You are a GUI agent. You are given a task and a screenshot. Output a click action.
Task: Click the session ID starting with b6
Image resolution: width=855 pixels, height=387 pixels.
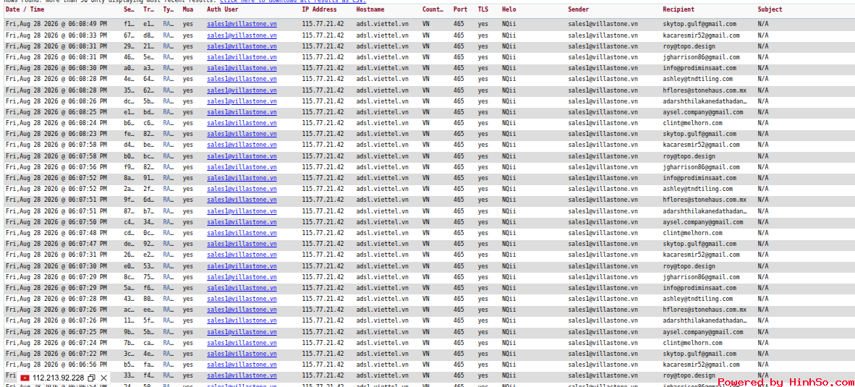(x=129, y=123)
